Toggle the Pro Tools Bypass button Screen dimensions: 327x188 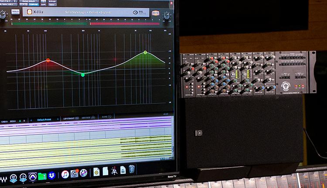click(52, 1)
